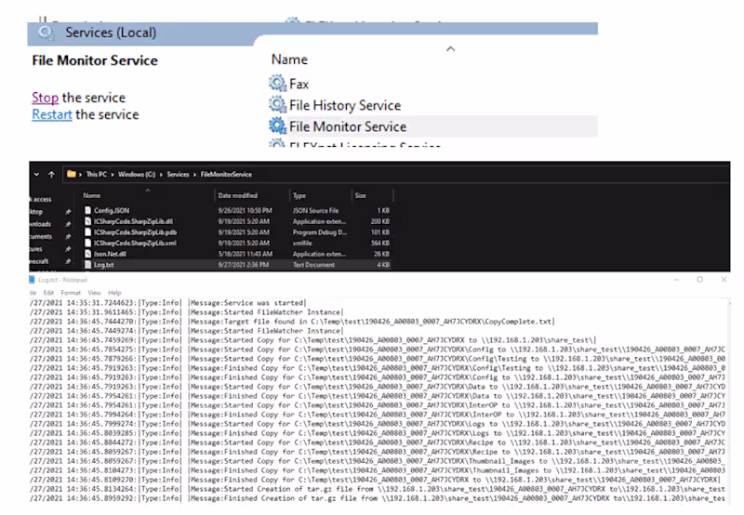Sort services by the Name column
744x515 pixels.
pyautogui.click(x=289, y=59)
